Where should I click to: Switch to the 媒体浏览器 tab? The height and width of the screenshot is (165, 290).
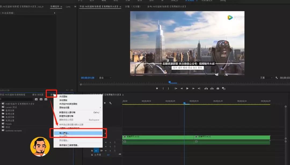pyautogui.click(x=38, y=95)
